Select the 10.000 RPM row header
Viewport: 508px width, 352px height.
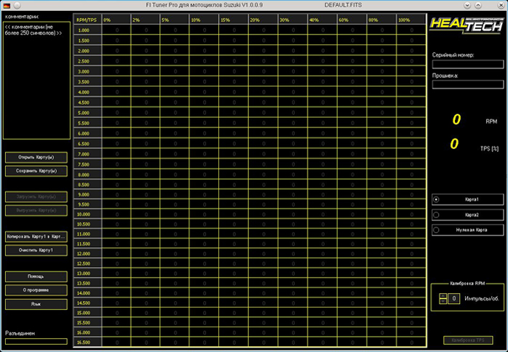coord(87,214)
